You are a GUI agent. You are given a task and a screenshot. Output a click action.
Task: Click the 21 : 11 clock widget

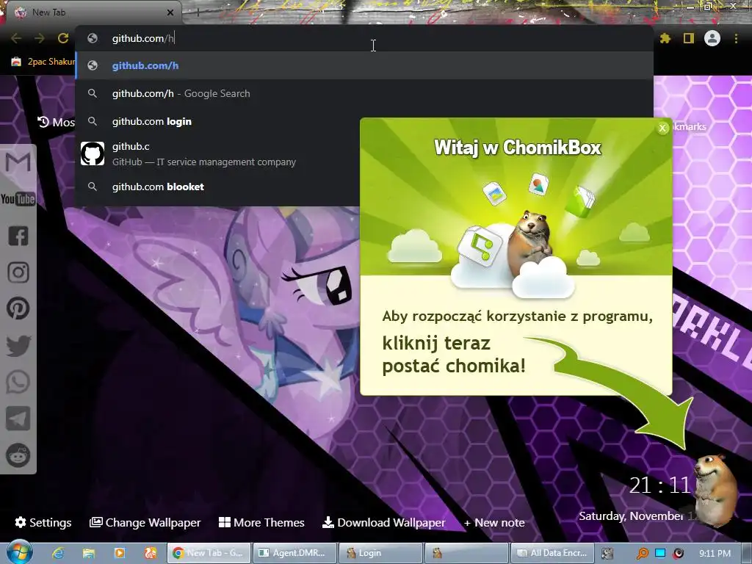pos(659,485)
